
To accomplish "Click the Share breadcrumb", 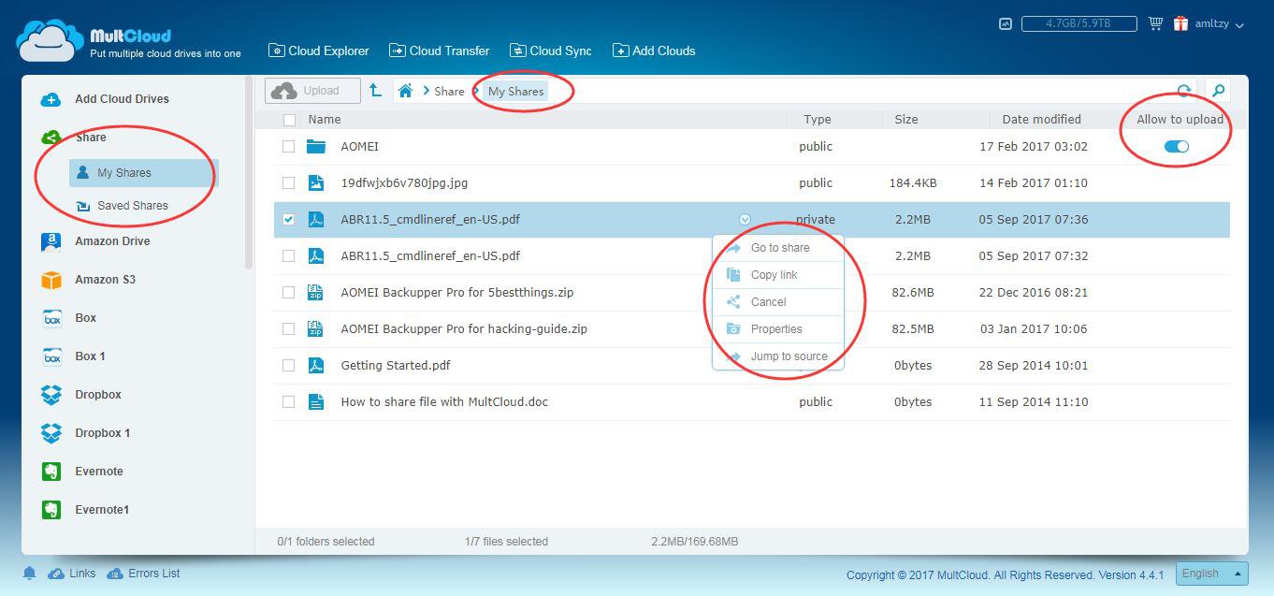I will coord(449,91).
